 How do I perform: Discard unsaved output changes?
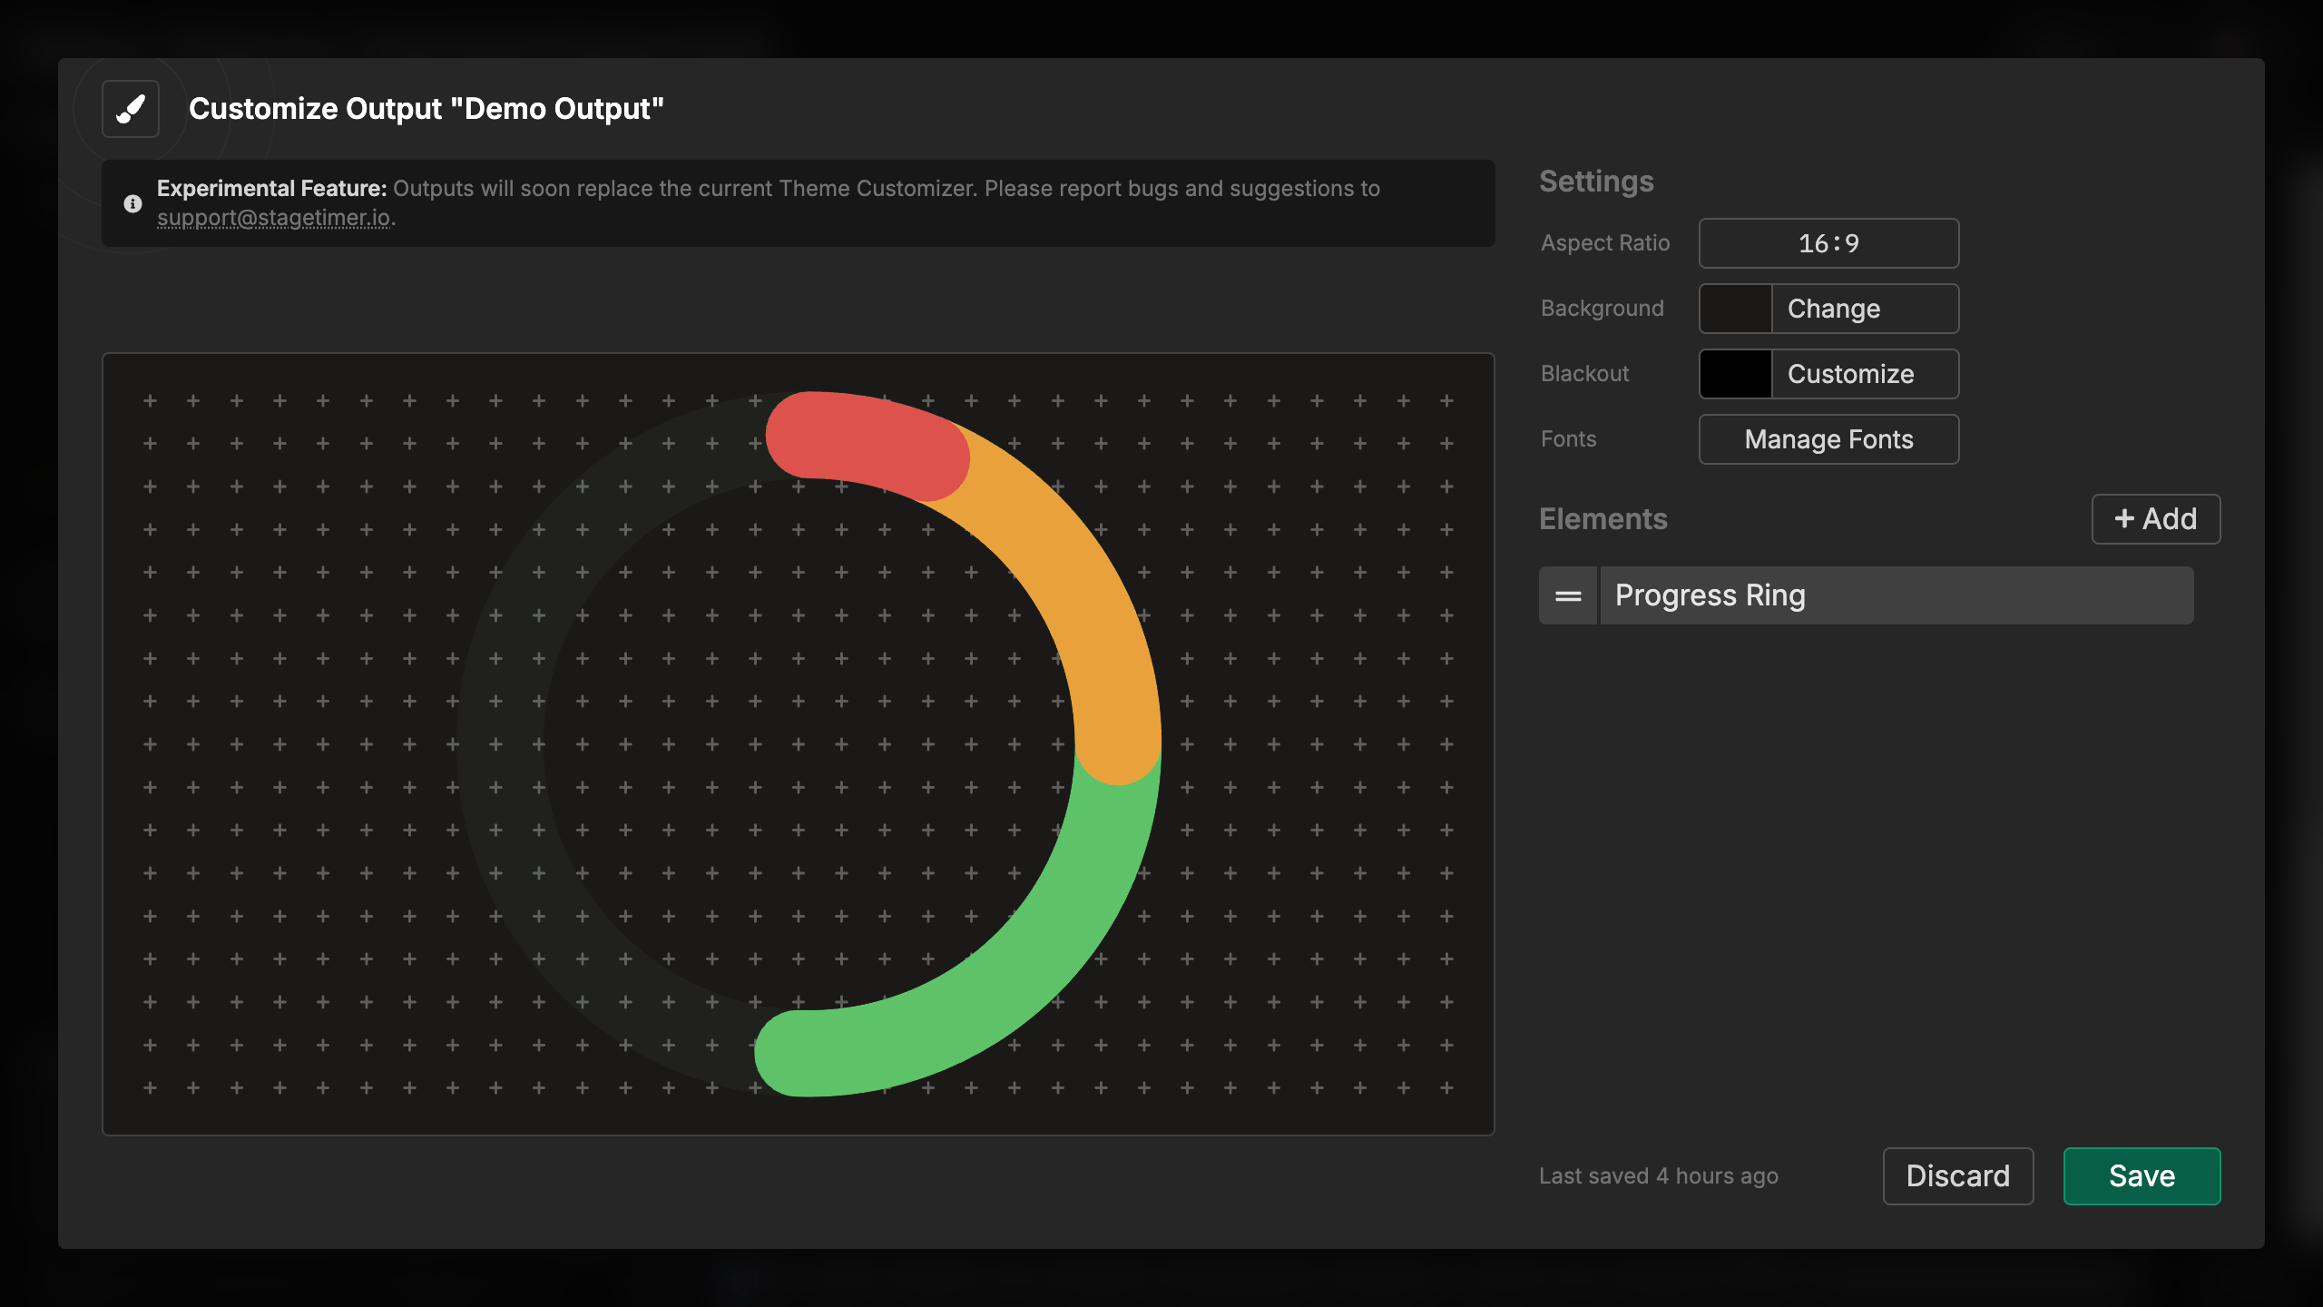[1958, 1176]
